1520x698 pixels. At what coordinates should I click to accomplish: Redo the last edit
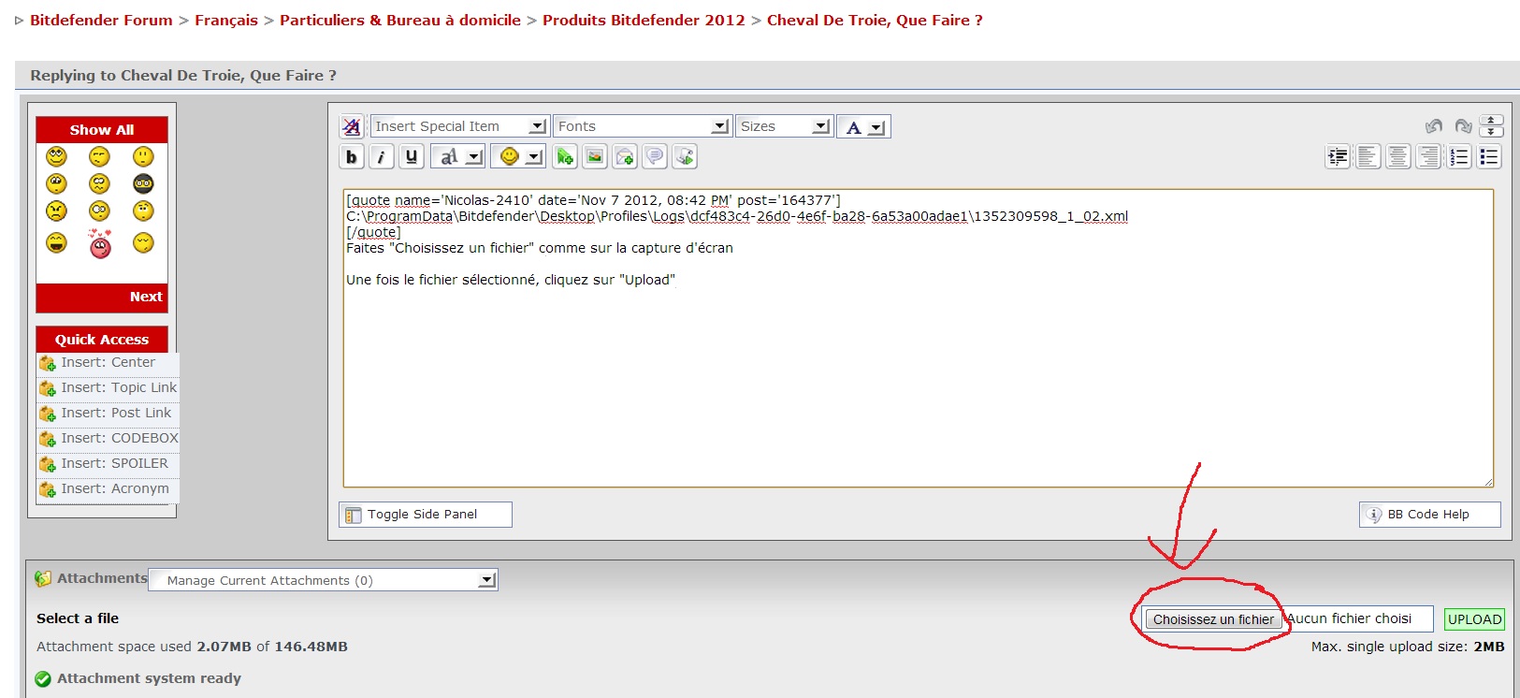(1464, 126)
